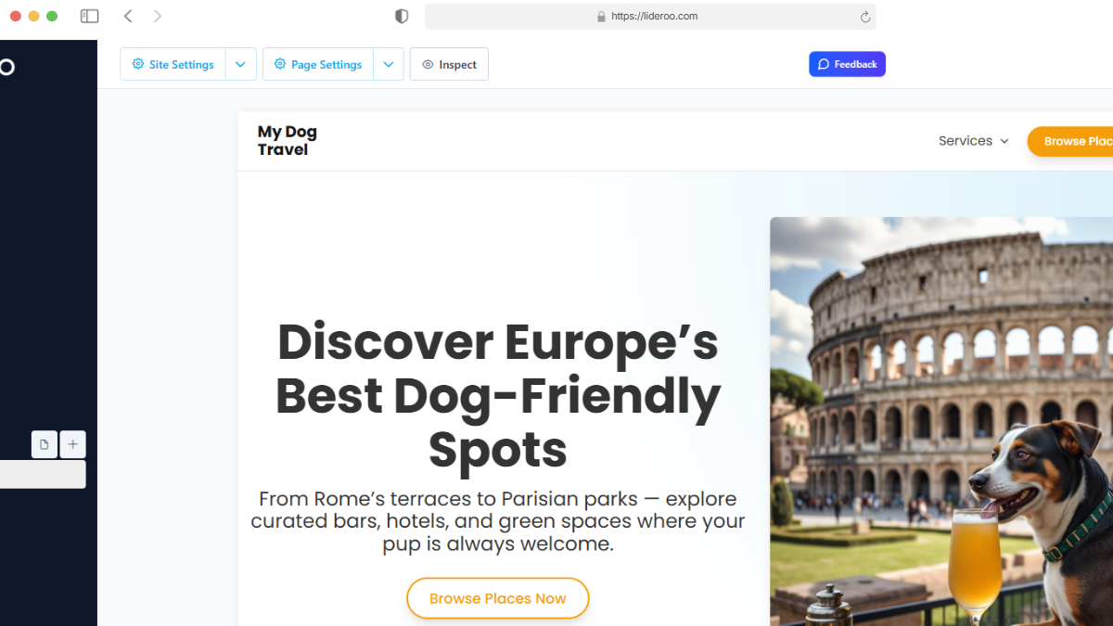This screenshot has height=626, width=1113.
Task: Click the padlock icon in address bar
Action: click(601, 17)
